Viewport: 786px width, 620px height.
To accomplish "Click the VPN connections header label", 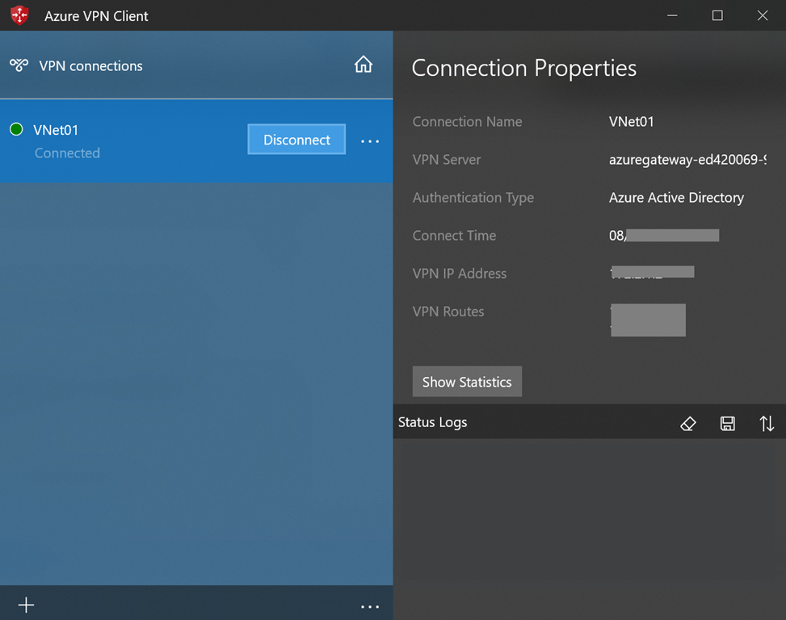I will click(90, 66).
